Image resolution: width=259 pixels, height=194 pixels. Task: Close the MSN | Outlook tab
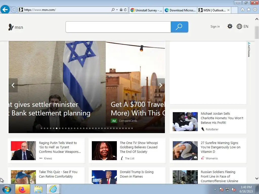228,10
